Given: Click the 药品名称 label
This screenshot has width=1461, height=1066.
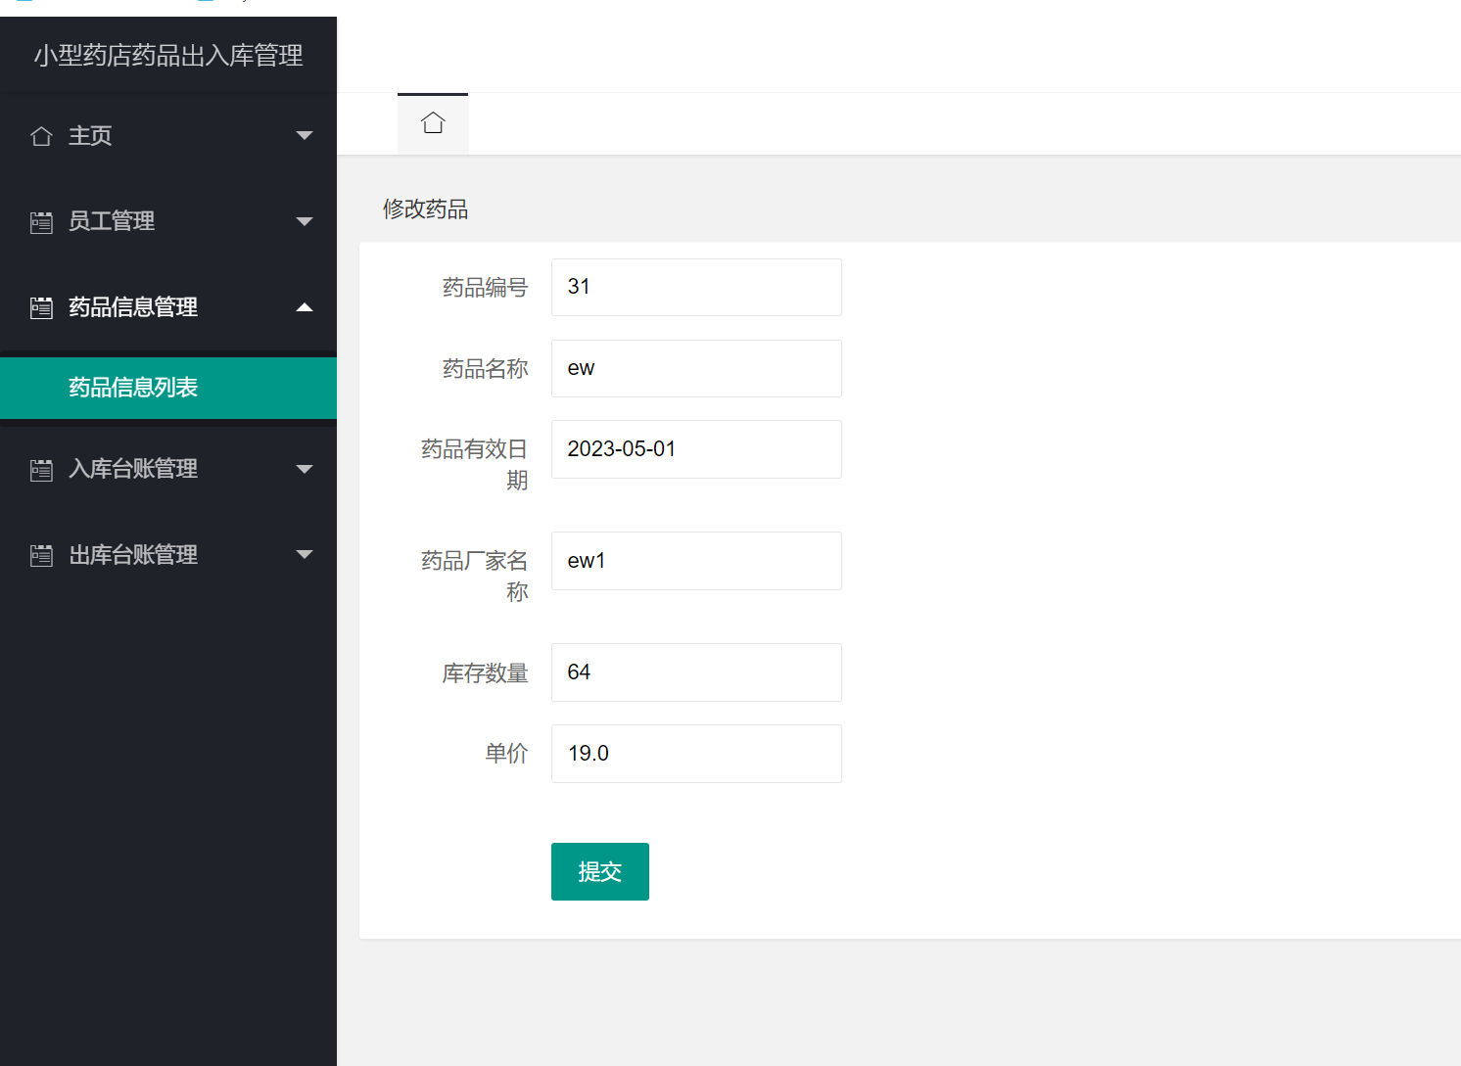Looking at the screenshot, I should [x=485, y=368].
